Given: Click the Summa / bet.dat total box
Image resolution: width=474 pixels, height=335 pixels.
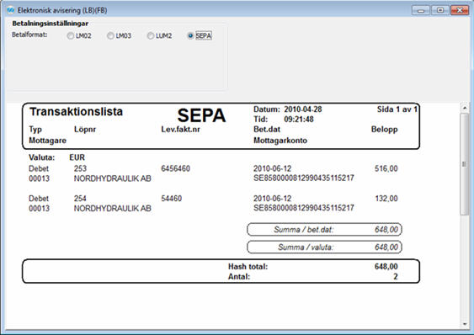Looking at the screenshot, I should [324, 230].
